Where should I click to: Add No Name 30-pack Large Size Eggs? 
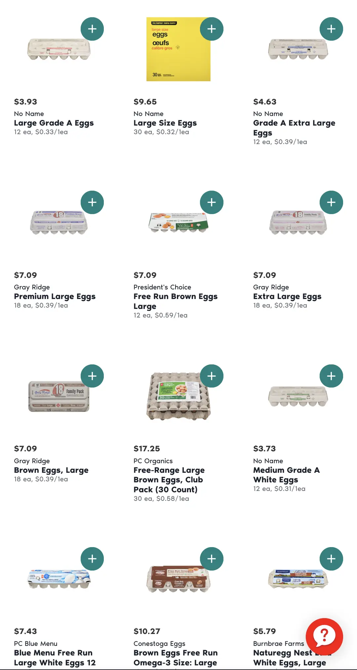212,29
